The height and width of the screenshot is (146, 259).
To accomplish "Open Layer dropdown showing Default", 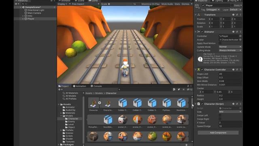I will coord(236,10).
